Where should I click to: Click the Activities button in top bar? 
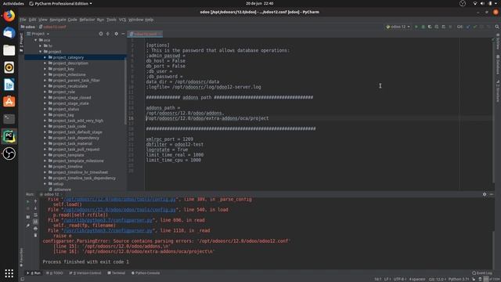tap(13, 3)
